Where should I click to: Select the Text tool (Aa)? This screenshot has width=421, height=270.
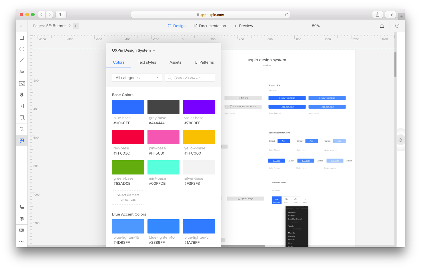click(x=22, y=72)
